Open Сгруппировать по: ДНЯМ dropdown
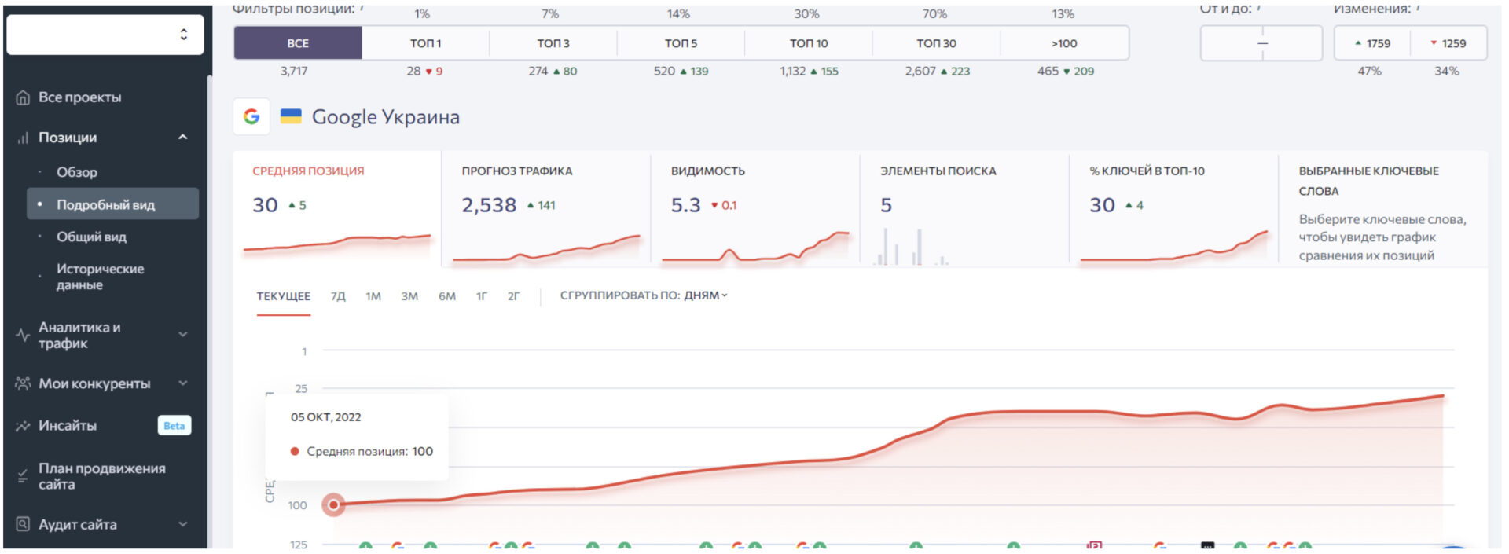Viewport: 1509px width, 554px height. click(x=644, y=295)
